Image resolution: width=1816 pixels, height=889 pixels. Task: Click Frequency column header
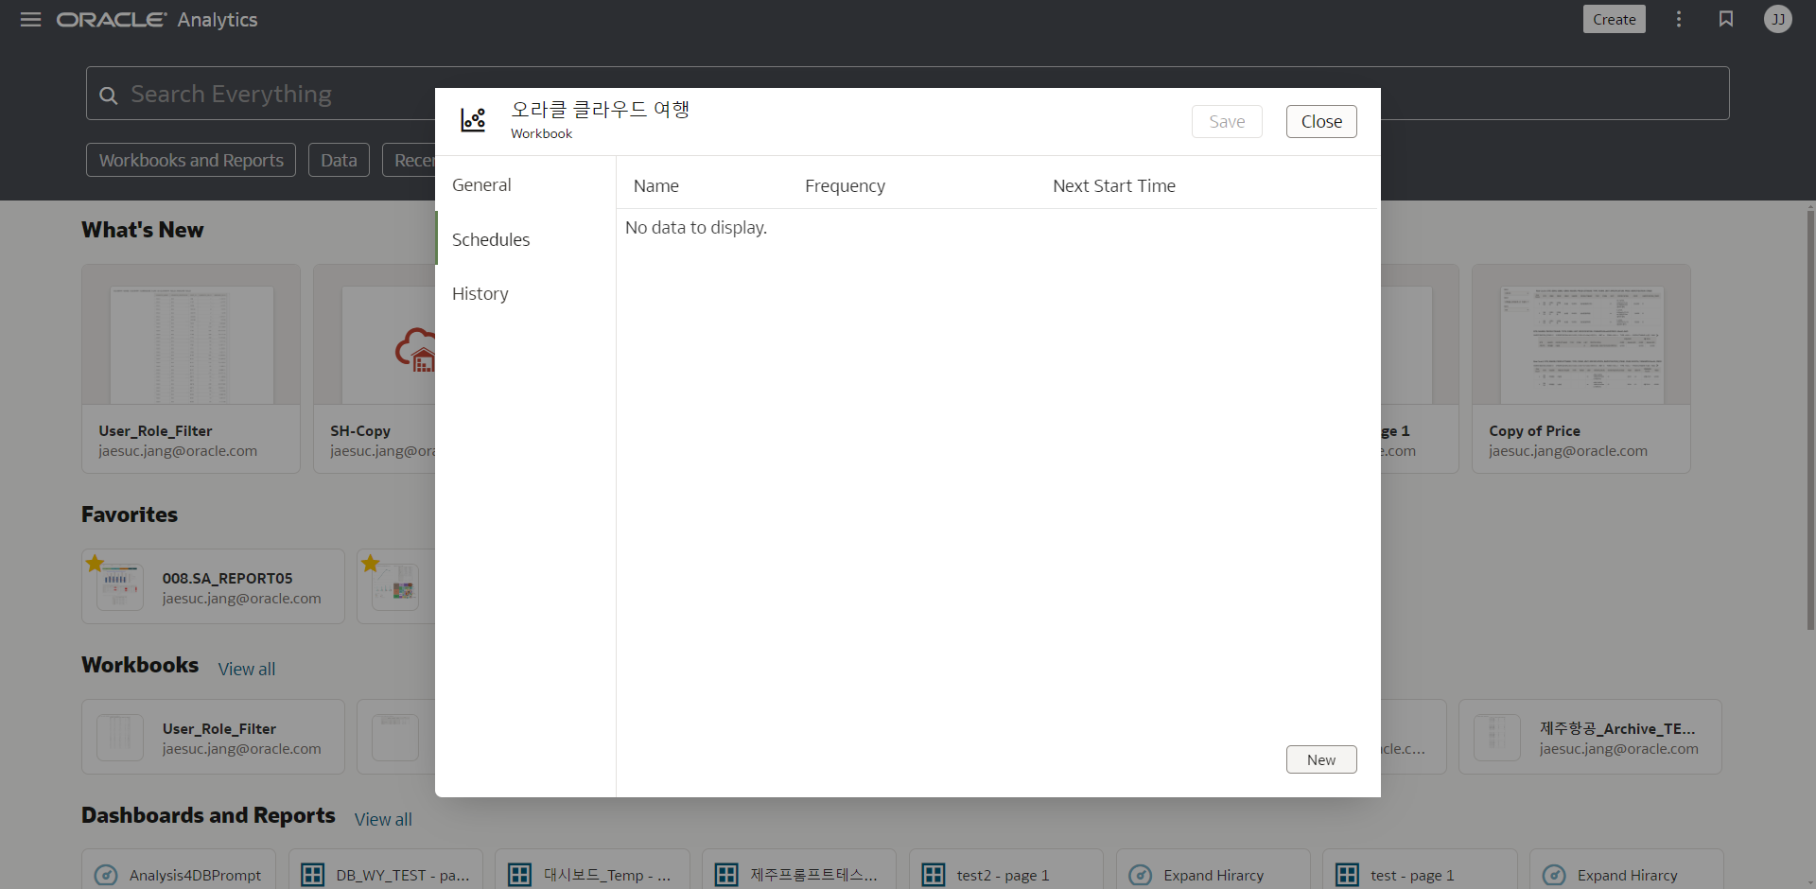[845, 186]
